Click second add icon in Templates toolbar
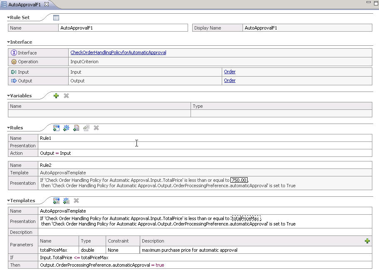 [66, 201]
